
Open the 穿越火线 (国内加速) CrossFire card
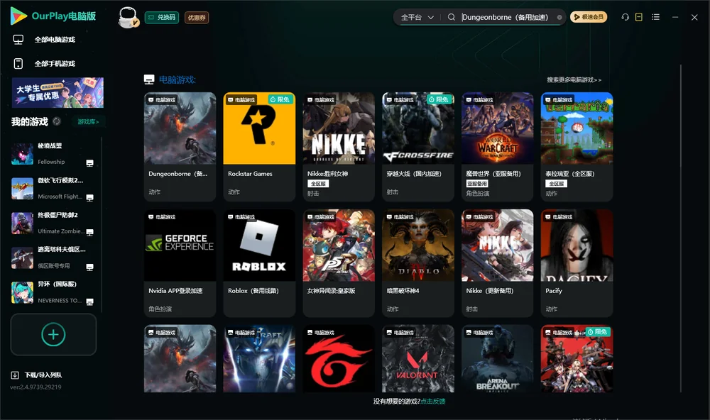(418, 147)
